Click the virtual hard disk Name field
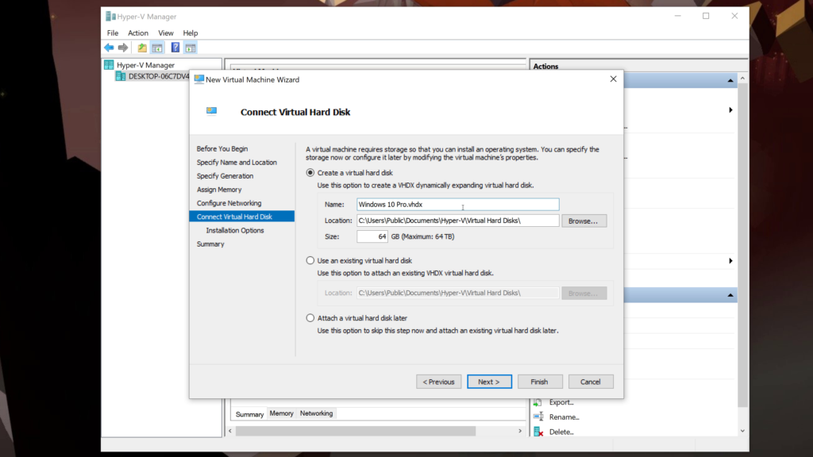This screenshot has height=457, width=813. [x=458, y=205]
